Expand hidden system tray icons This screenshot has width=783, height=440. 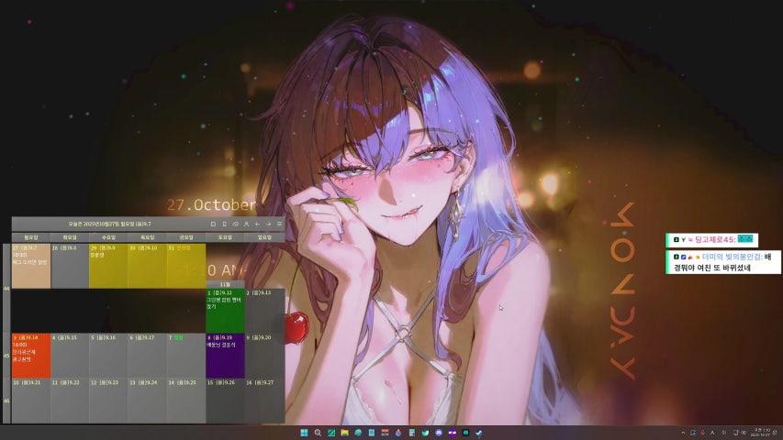pos(683,433)
